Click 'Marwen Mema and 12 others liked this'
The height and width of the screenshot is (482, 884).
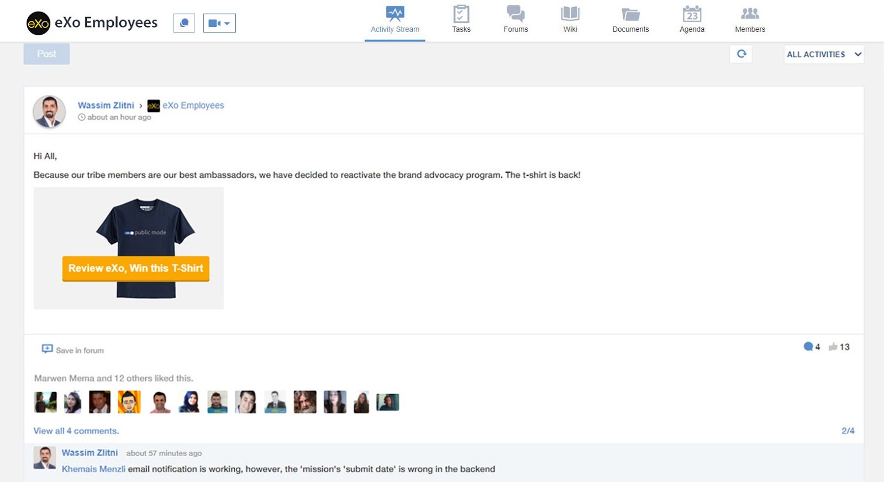point(114,378)
